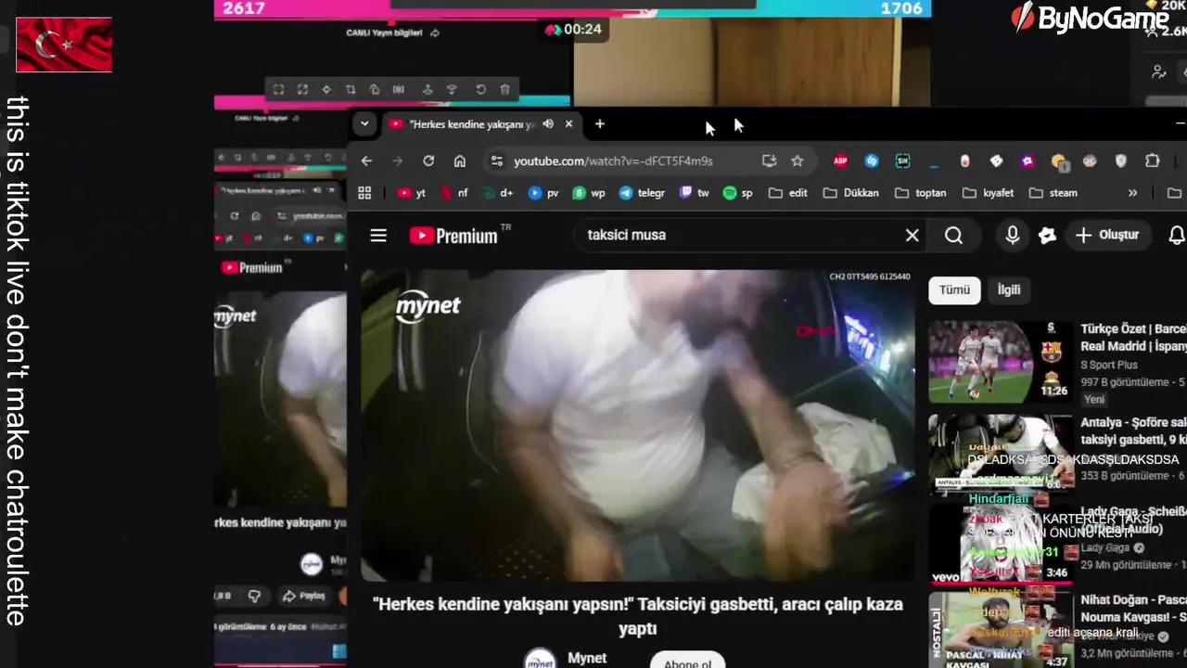The height and width of the screenshot is (668, 1187).
Task: Mute the YouTube browser tab
Action: 548,124
